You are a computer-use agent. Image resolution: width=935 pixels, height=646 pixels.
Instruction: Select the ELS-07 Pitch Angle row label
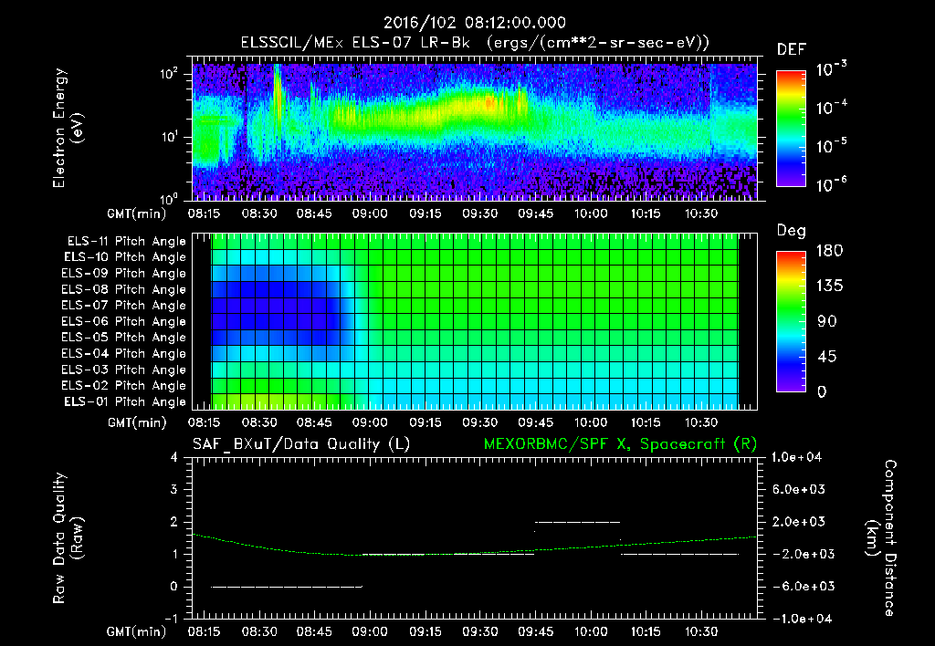(124, 305)
